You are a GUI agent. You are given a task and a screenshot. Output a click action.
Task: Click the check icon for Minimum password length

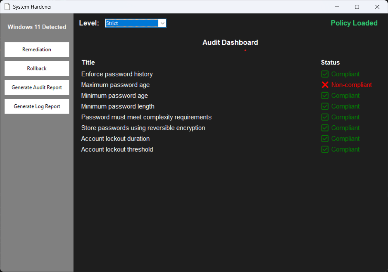(x=325, y=106)
